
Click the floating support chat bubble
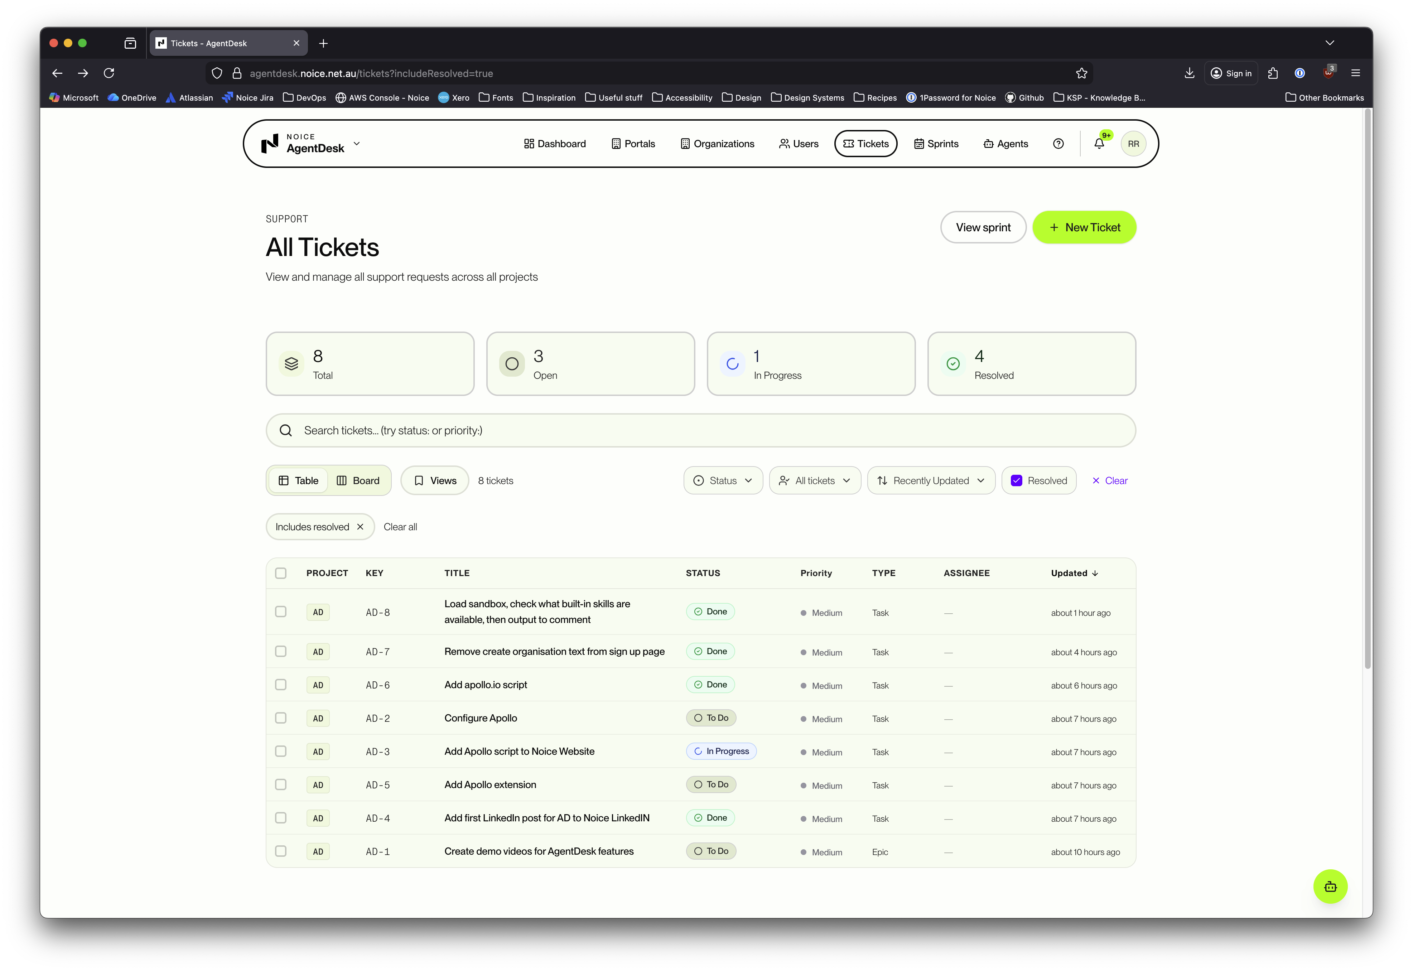(x=1330, y=887)
